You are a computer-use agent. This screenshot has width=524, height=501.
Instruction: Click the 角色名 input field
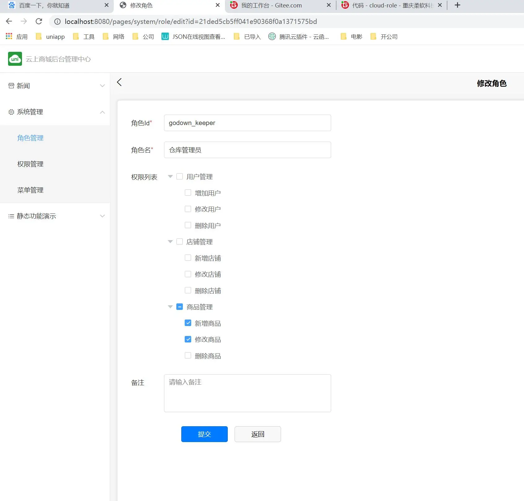coord(247,150)
